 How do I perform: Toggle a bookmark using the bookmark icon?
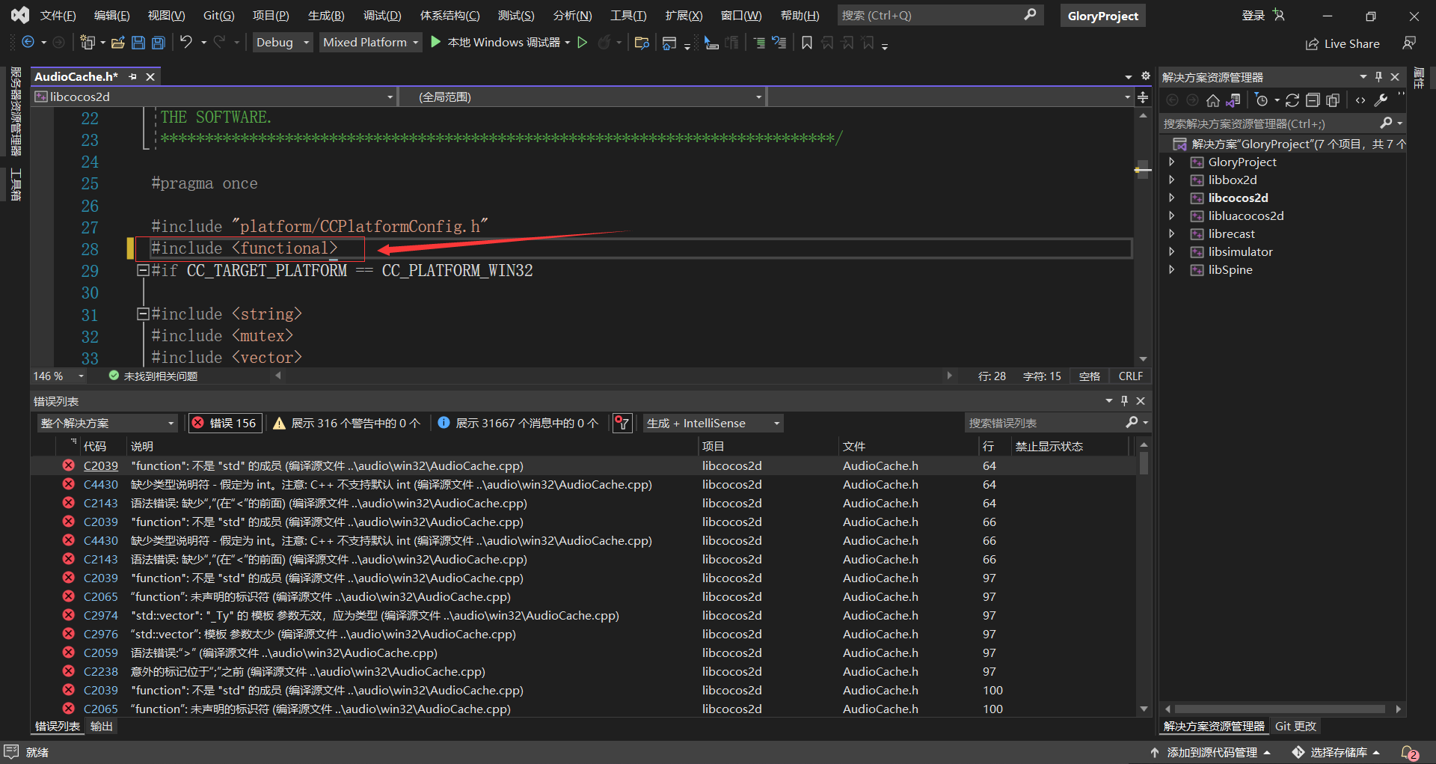(x=806, y=43)
